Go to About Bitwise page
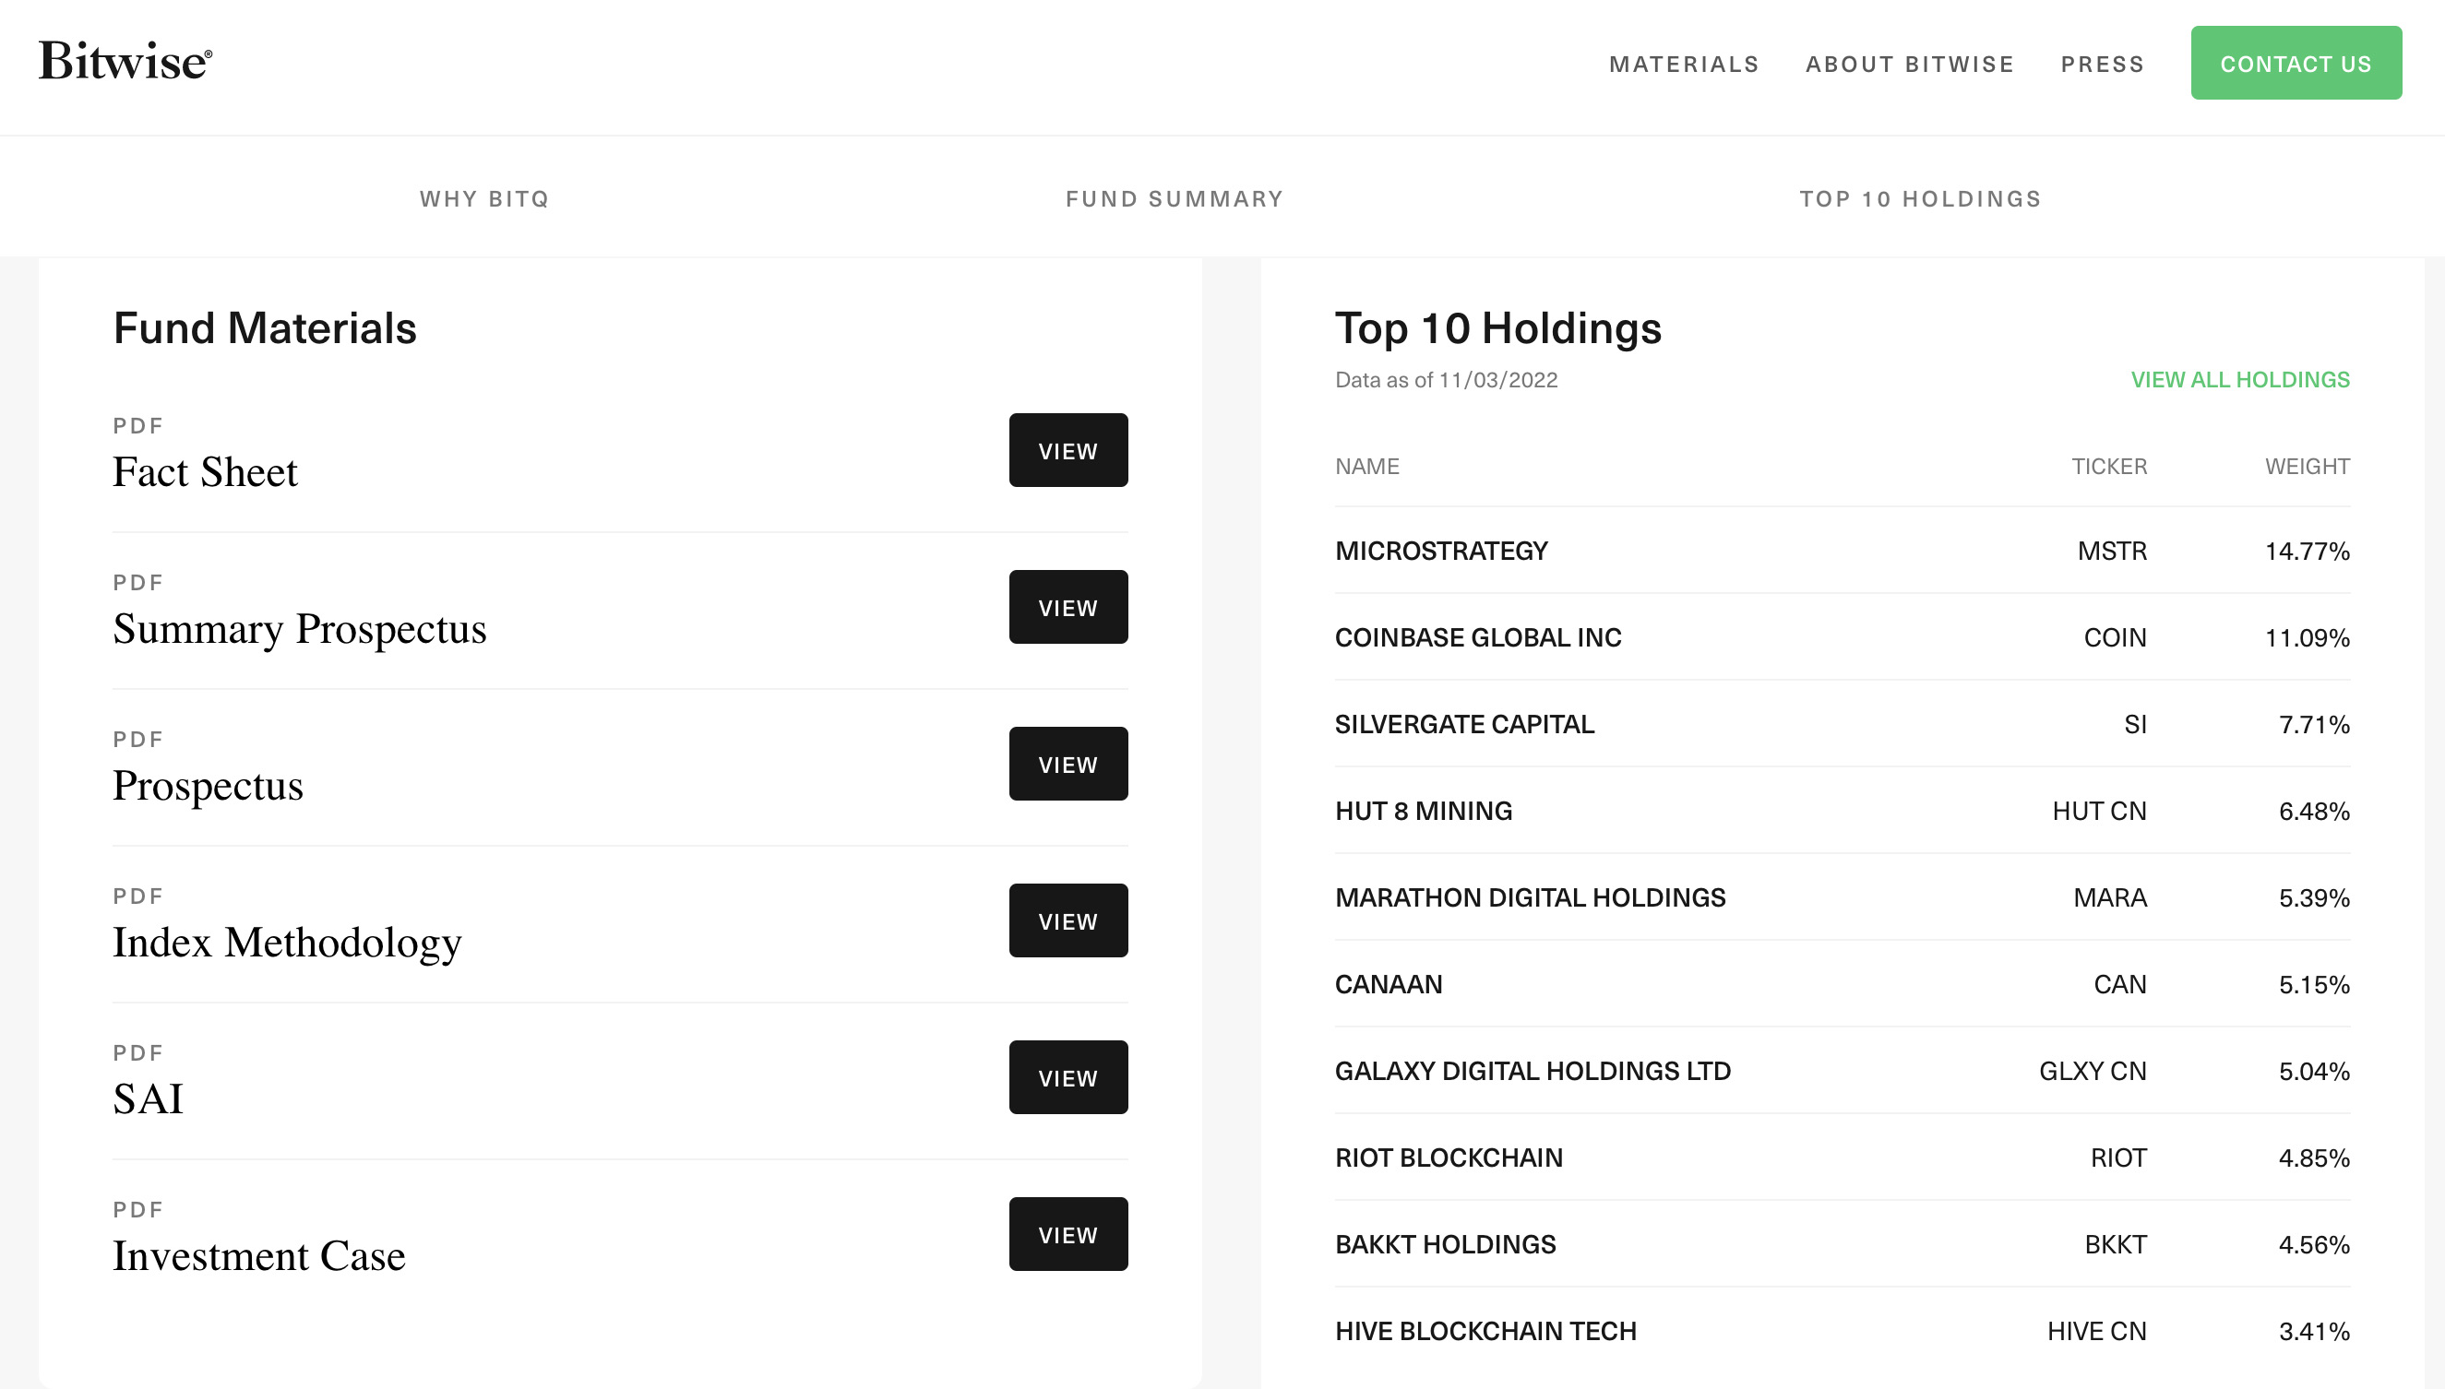Screen dimensions: 2445x1389 [x=1909, y=64]
